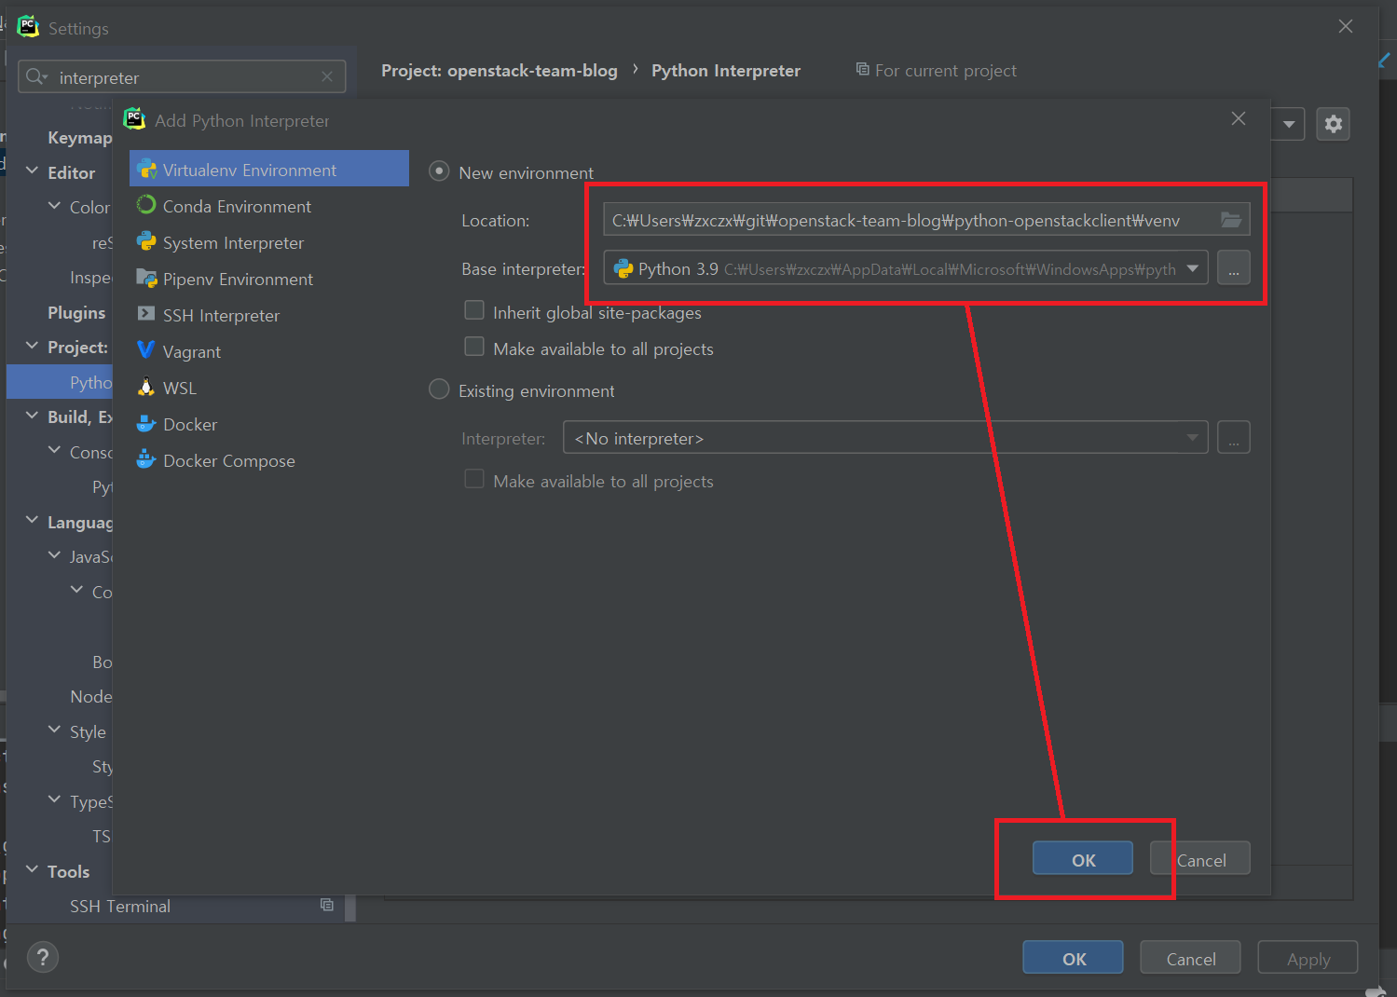Collapse the Conso tree node chevron
Screen dimensions: 1397x997
pyautogui.click(x=55, y=451)
